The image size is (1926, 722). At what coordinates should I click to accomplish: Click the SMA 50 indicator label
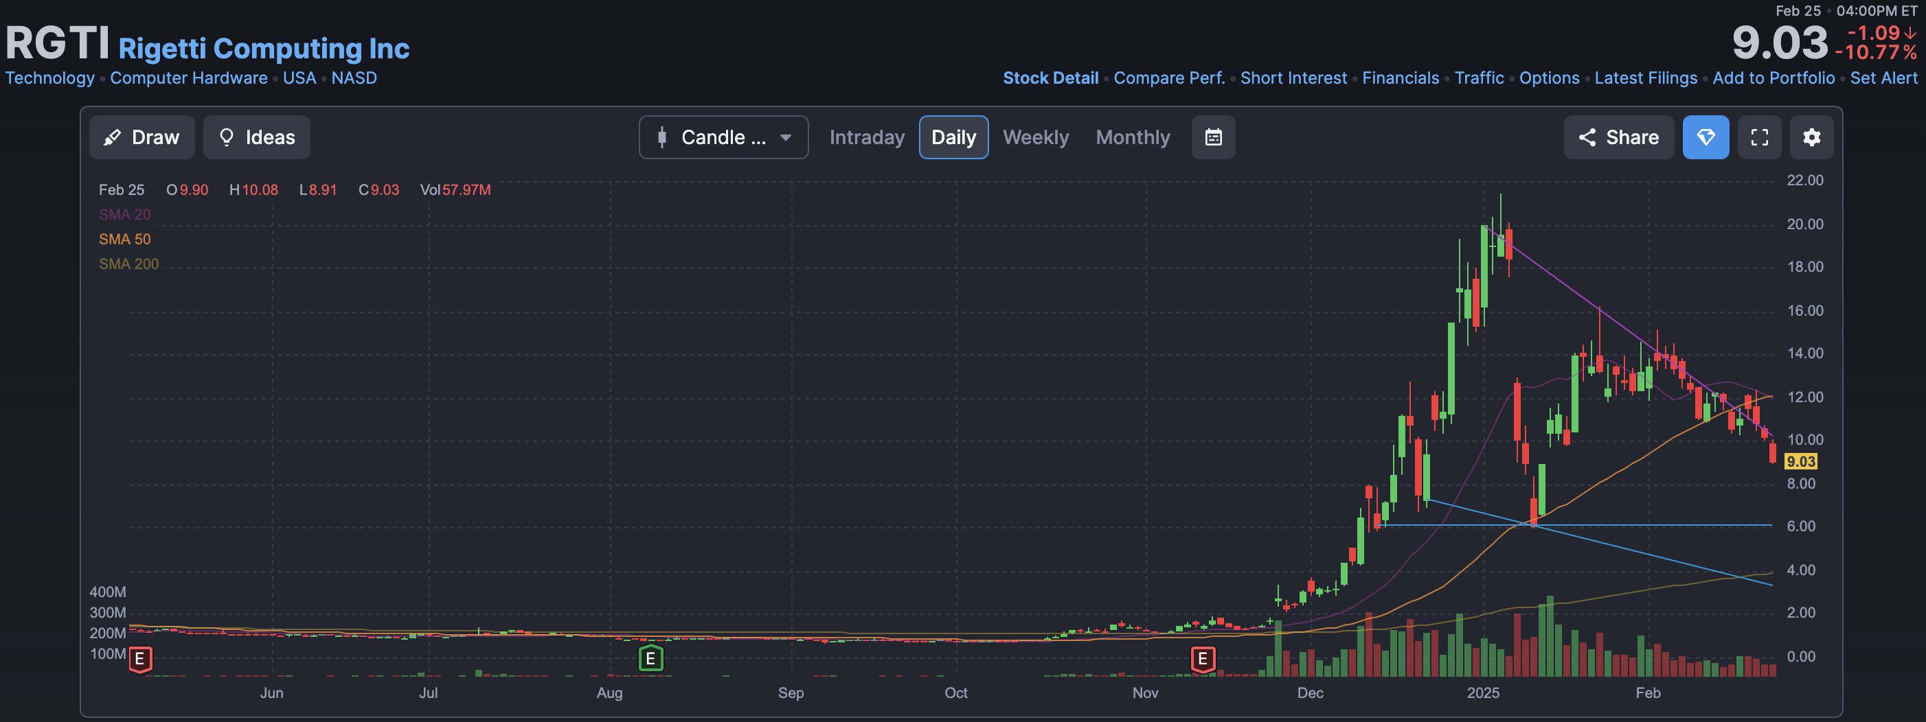[125, 239]
